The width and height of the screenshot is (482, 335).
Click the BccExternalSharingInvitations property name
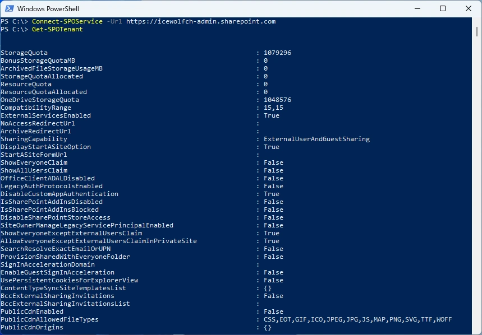point(57,296)
